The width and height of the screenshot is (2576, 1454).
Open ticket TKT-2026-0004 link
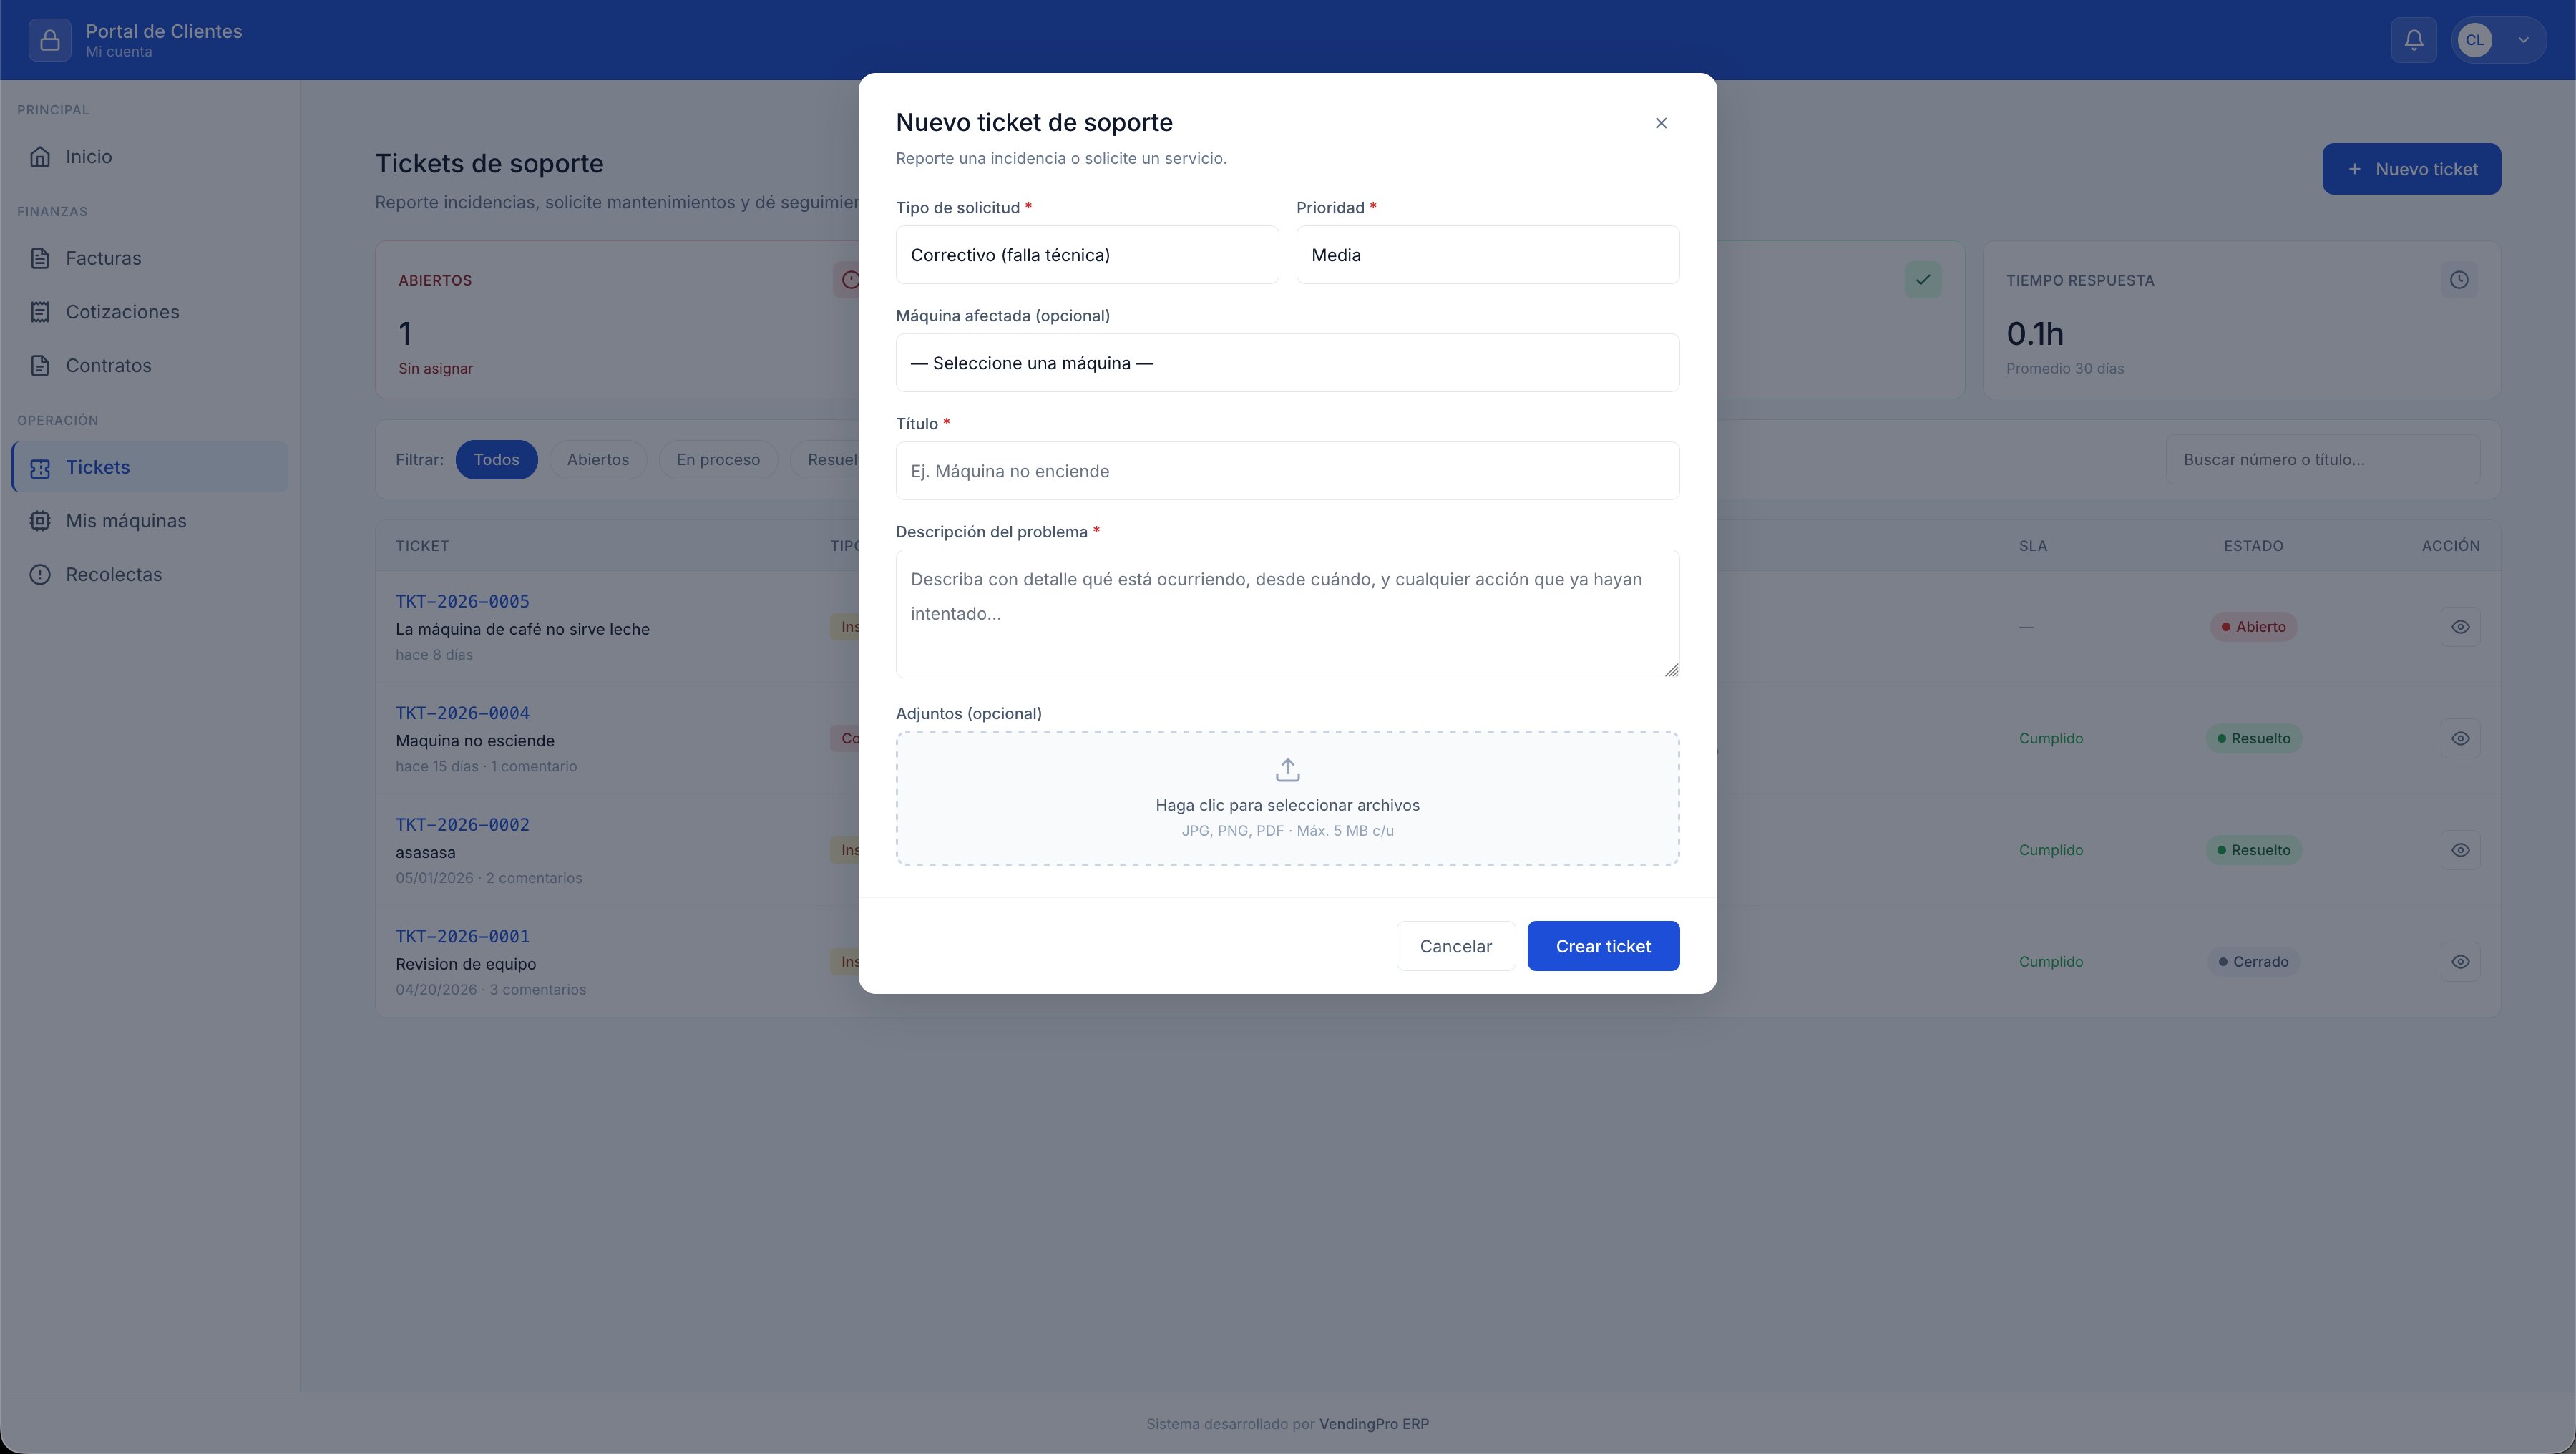[462, 713]
